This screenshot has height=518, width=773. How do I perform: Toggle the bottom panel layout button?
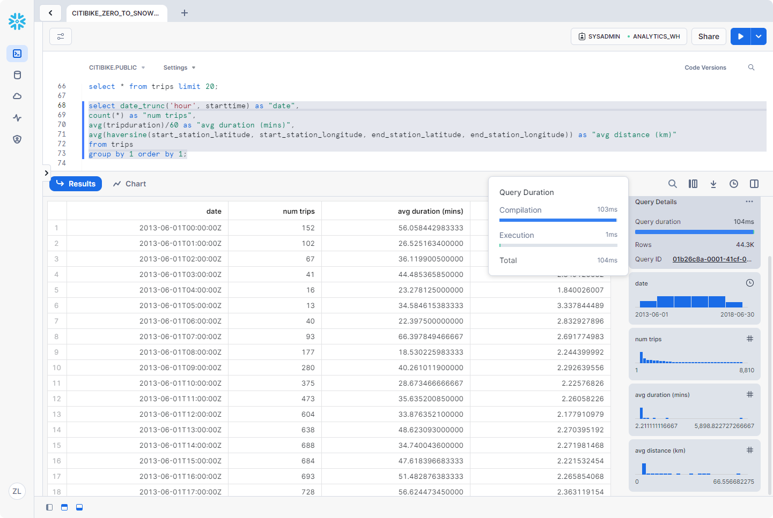tap(79, 507)
